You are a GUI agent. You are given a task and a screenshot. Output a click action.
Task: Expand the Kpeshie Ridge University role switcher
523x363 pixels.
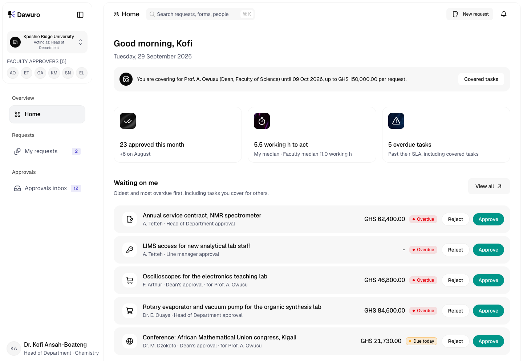point(47,42)
